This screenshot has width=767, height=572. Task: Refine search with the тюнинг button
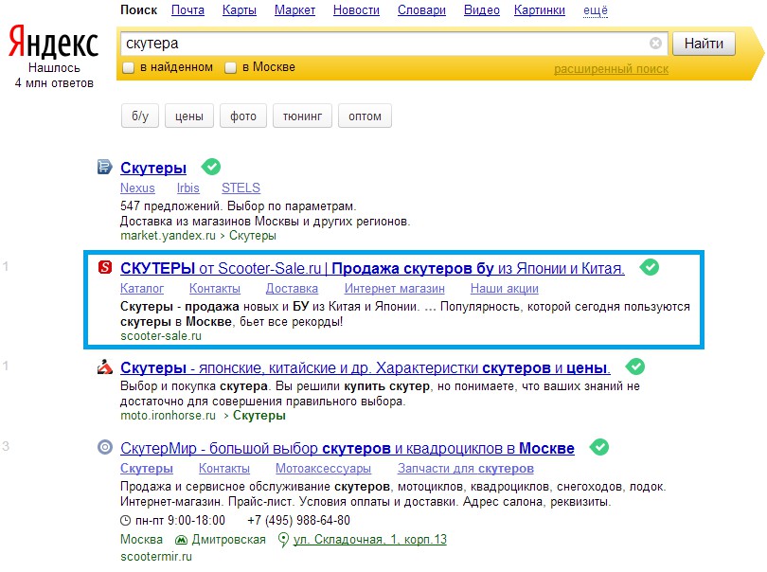[x=302, y=116]
